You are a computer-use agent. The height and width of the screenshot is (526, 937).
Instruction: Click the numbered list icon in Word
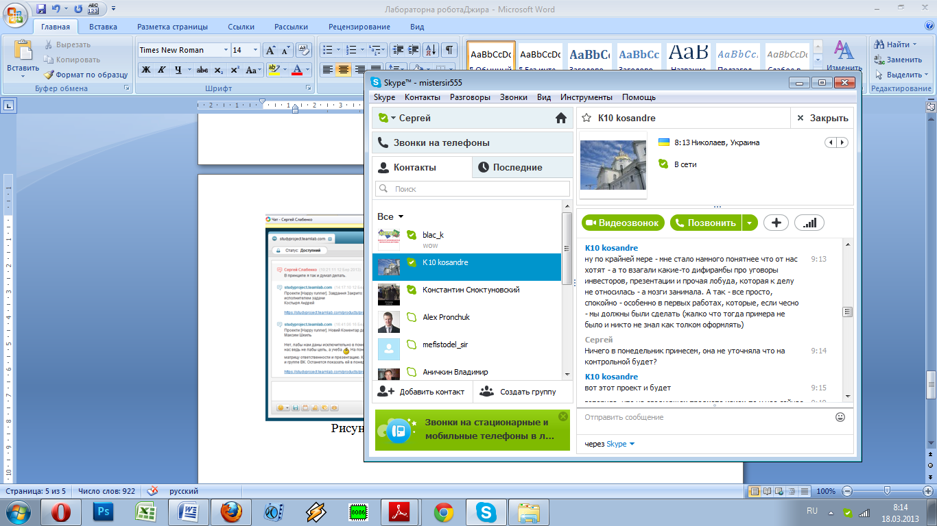[x=351, y=50]
